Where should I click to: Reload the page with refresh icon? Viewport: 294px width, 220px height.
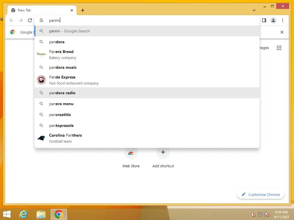coord(30,20)
